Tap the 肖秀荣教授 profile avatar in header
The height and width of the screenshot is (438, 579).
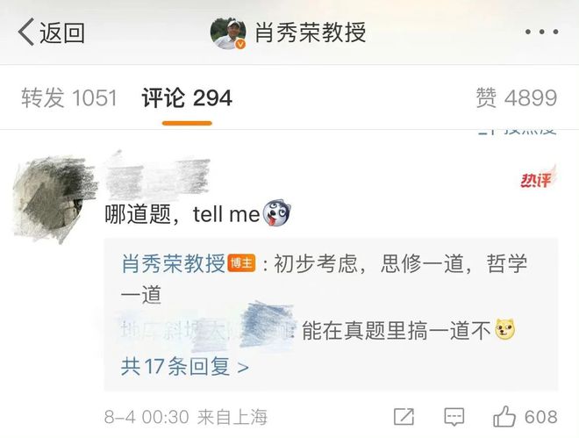[228, 32]
